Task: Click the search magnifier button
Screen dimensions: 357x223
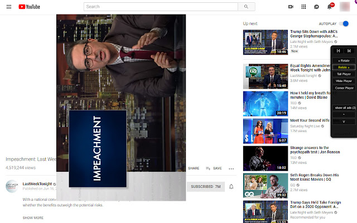Action: click(x=247, y=7)
